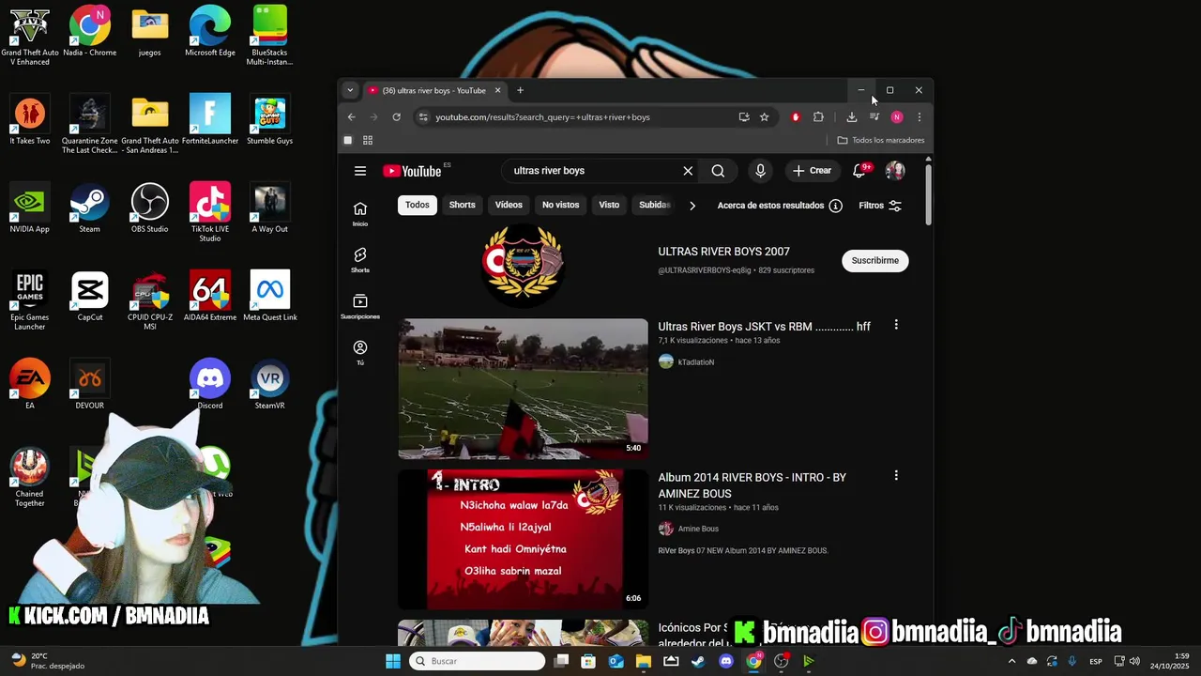The height and width of the screenshot is (676, 1201).
Task: Subscribe with the Suscribirme button
Action: 875,261
